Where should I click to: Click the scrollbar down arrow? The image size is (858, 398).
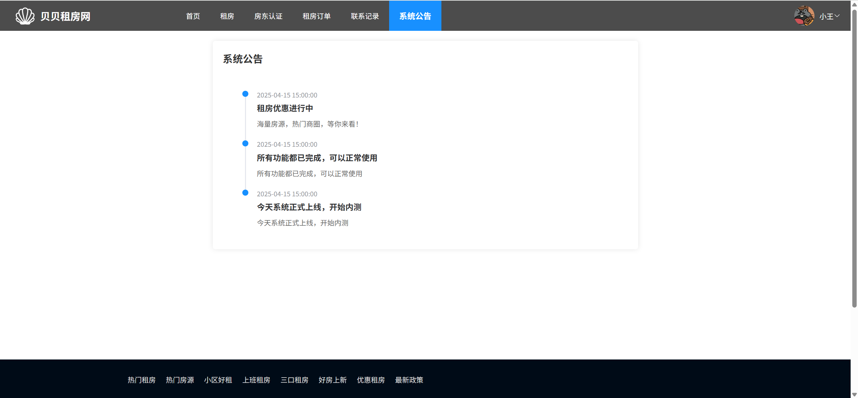pos(854,395)
